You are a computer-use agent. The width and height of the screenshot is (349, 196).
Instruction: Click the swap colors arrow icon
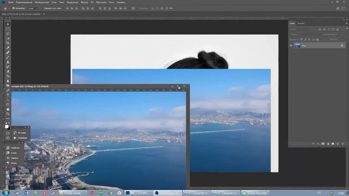tap(9, 123)
